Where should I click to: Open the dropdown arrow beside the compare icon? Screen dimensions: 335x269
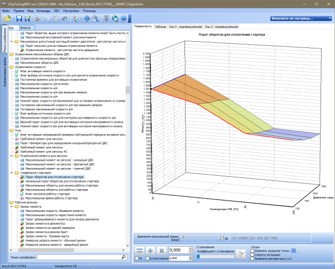pyautogui.click(x=81, y=19)
